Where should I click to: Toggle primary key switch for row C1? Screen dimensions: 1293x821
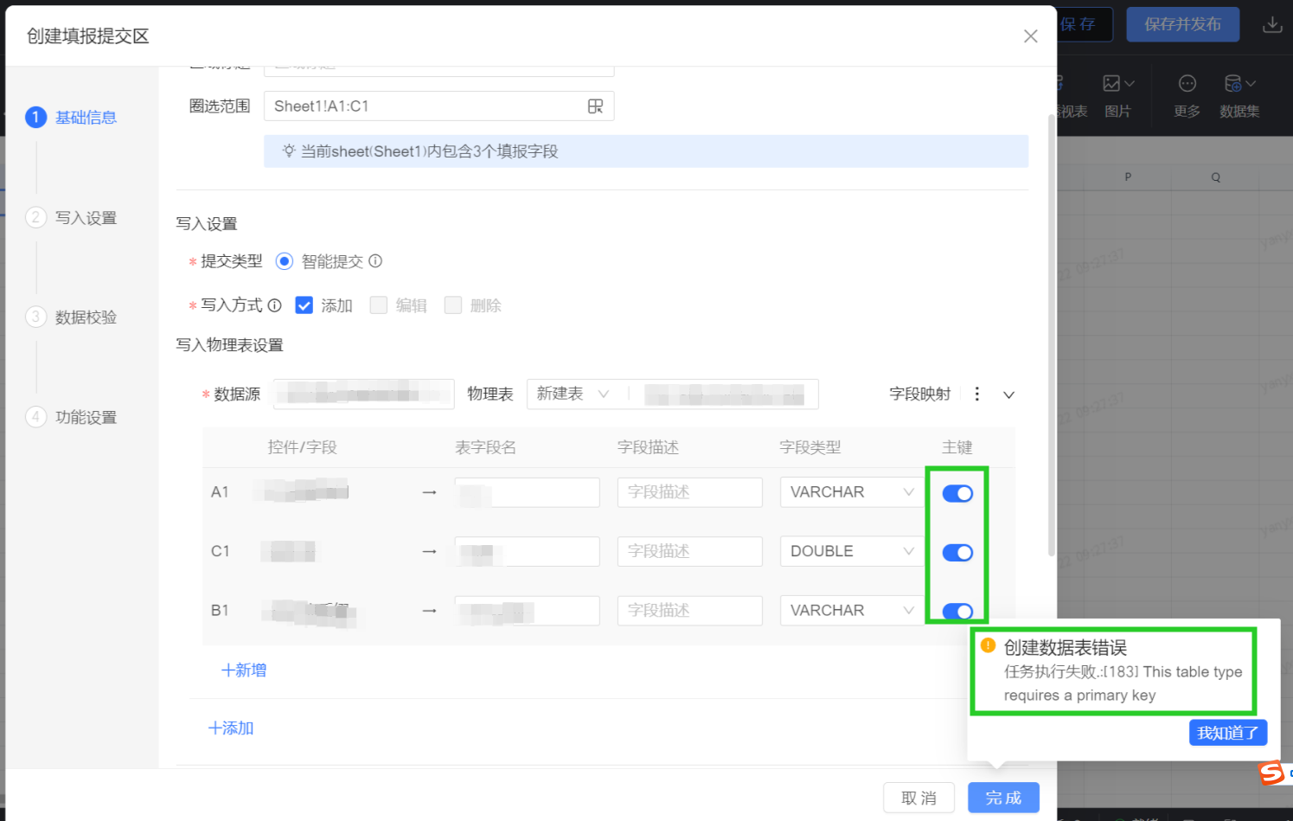click(x=957, y=552)
